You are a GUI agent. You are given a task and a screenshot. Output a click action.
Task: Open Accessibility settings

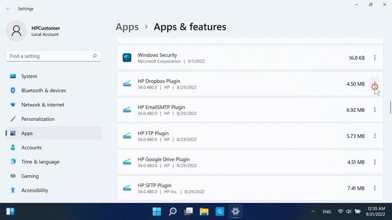tap(53, 190)
